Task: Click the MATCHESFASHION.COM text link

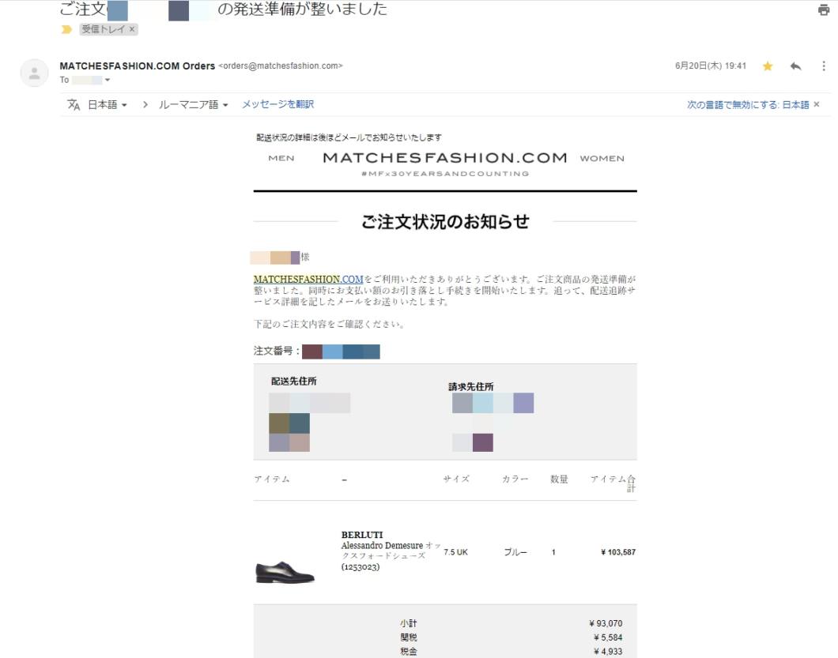Action: point(308,280)
